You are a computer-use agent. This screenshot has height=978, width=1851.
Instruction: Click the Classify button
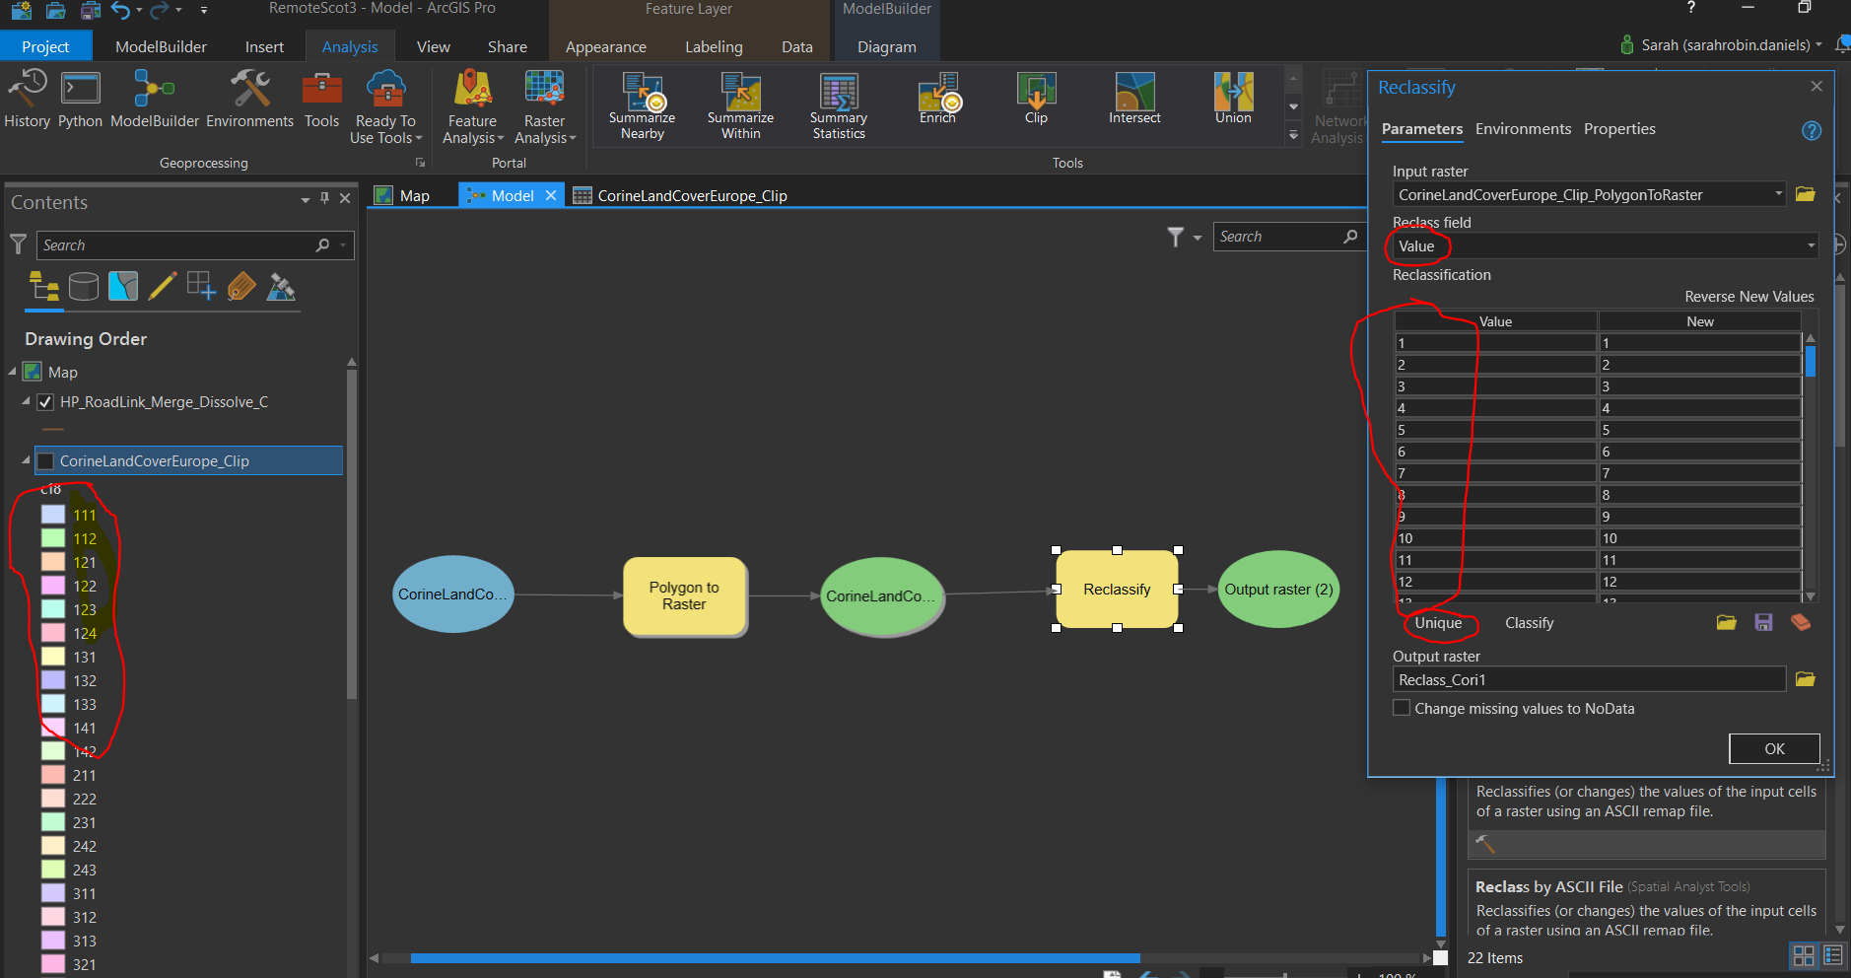coord(1529,623)
